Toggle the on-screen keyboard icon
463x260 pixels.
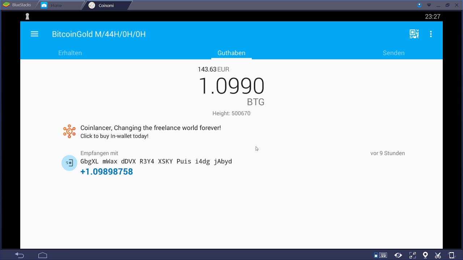point(383,255)
